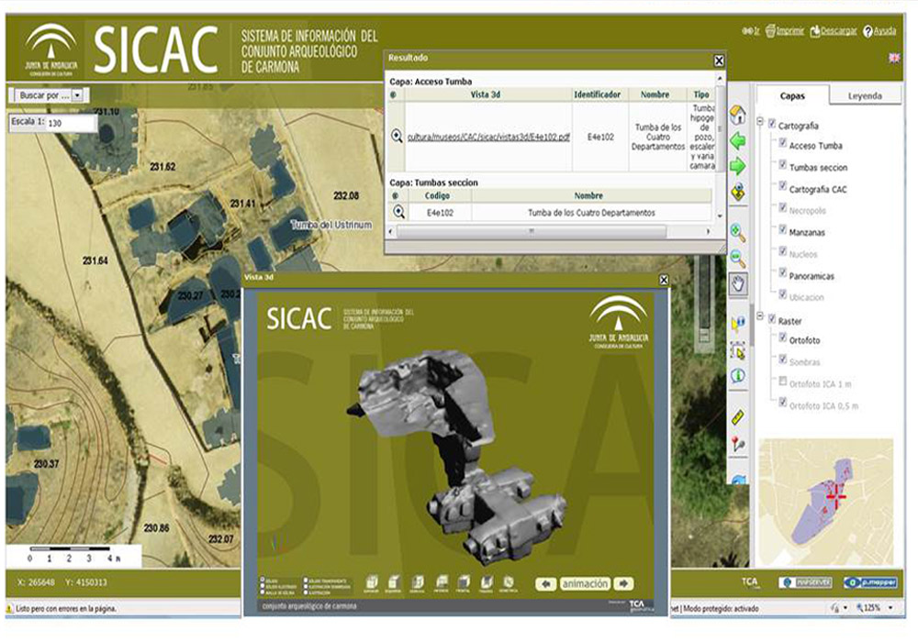Click the zoom out magnifier tool
The width and height of the screenshot is (918, 642).
(x=737, y=259)
